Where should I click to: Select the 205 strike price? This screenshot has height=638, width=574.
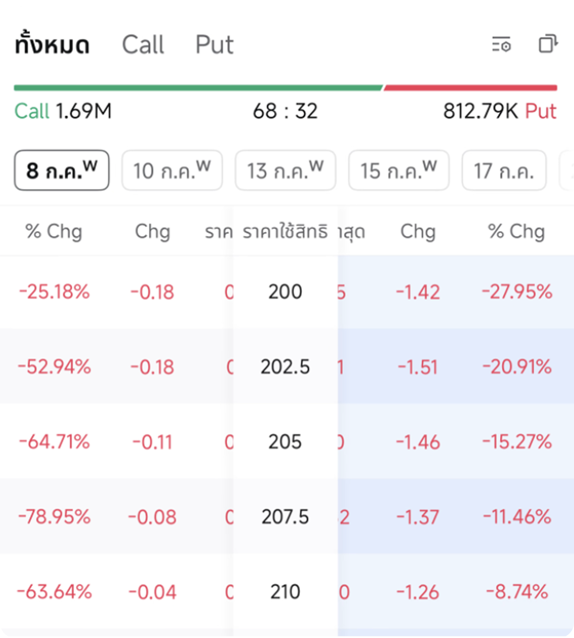[x=285, y=441]
